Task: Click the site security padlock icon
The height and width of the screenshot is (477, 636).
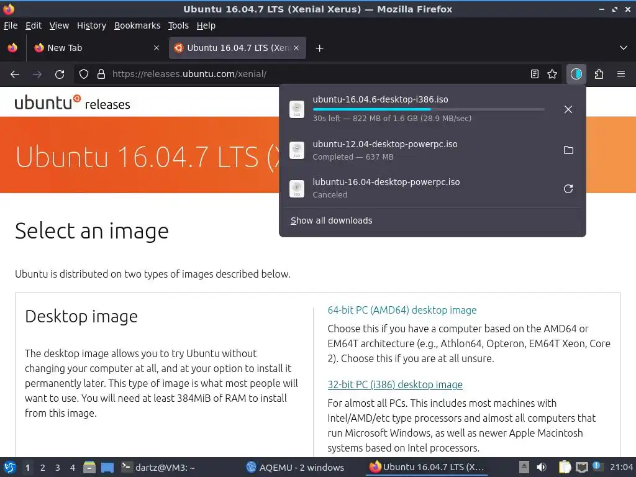Action: point(101,74)
